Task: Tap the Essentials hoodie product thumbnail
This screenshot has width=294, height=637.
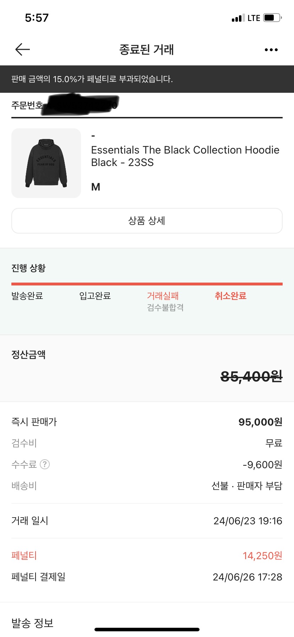Action: (x=46, y=163)
